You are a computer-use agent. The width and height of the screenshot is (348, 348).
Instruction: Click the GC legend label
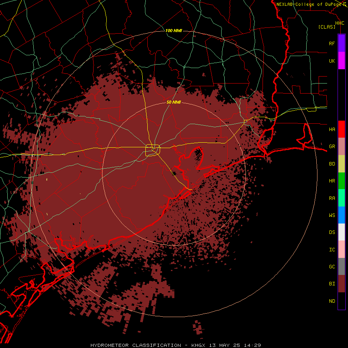click(332, 266)
